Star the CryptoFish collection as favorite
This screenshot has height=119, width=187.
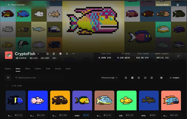coord(38,54)
